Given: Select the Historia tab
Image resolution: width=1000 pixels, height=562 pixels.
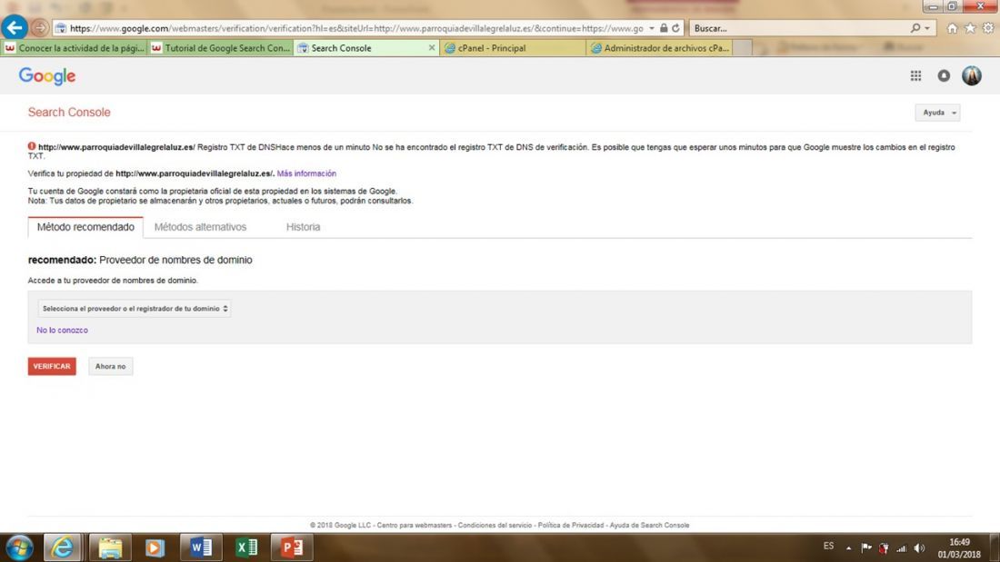Looking at the screenshot, I should pyautogui.click(x=303, y=227).
